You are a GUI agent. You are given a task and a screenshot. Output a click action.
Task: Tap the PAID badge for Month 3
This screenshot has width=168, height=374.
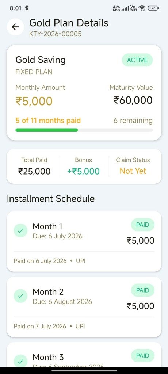coord(143,356)
